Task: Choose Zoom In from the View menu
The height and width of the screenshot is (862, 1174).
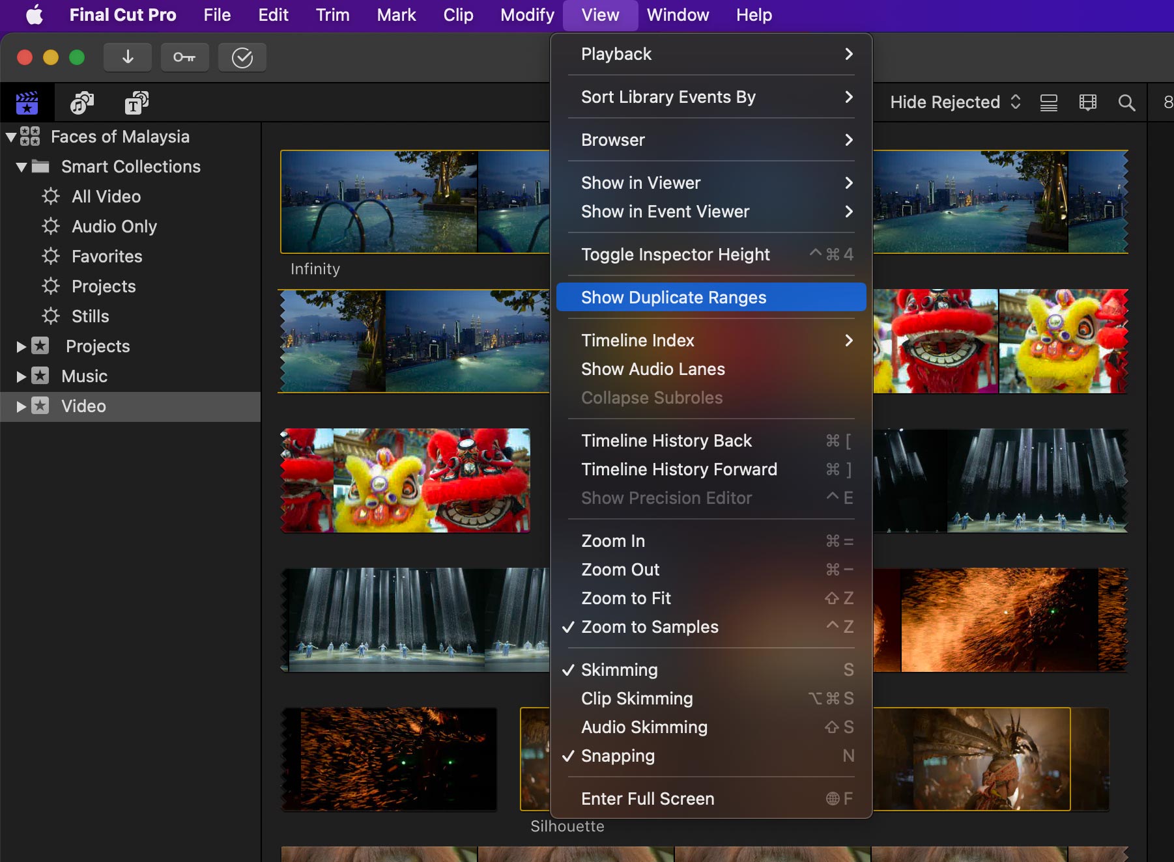Action: tap(711, 541)
